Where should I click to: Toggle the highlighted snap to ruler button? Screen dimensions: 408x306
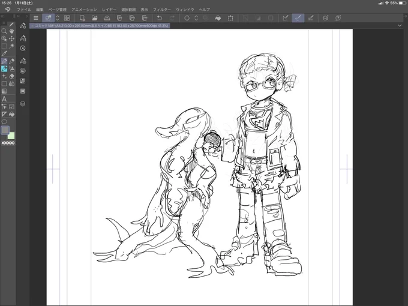point(298,18)
